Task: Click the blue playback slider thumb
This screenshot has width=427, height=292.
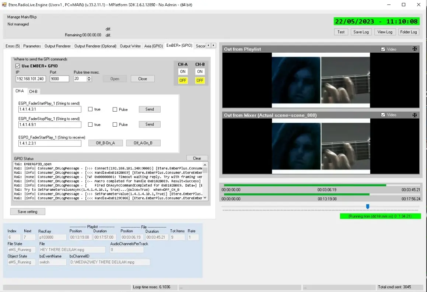Action: 367,207
